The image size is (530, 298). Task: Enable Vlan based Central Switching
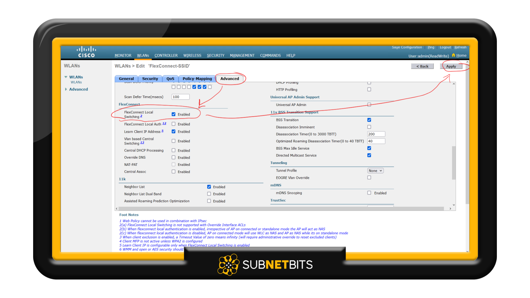[x=173, y=141]
